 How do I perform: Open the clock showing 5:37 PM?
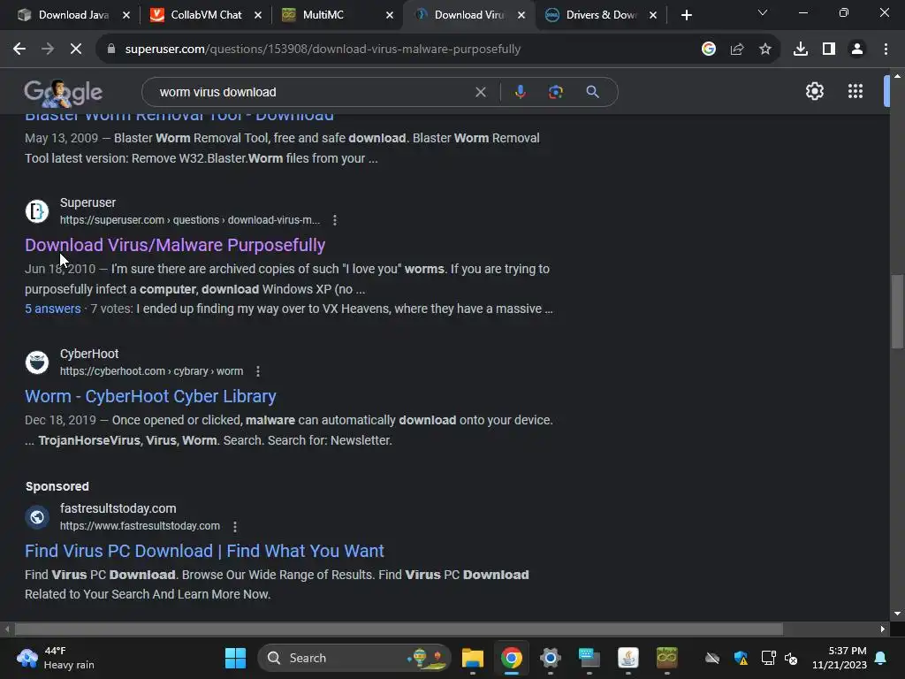click(x=840, y=658)
